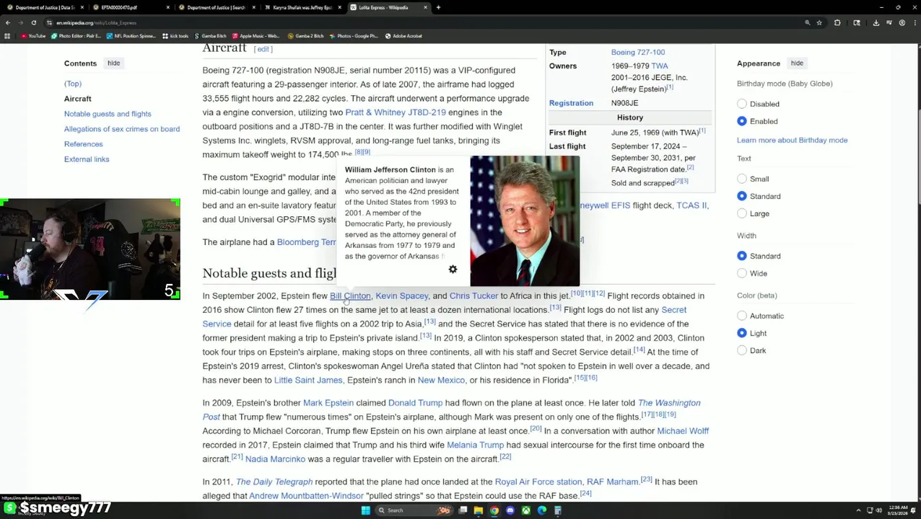Edit the Aircraft section
Image resolution: width=921 pixels, height=519 pixels.
pos(263,49)
